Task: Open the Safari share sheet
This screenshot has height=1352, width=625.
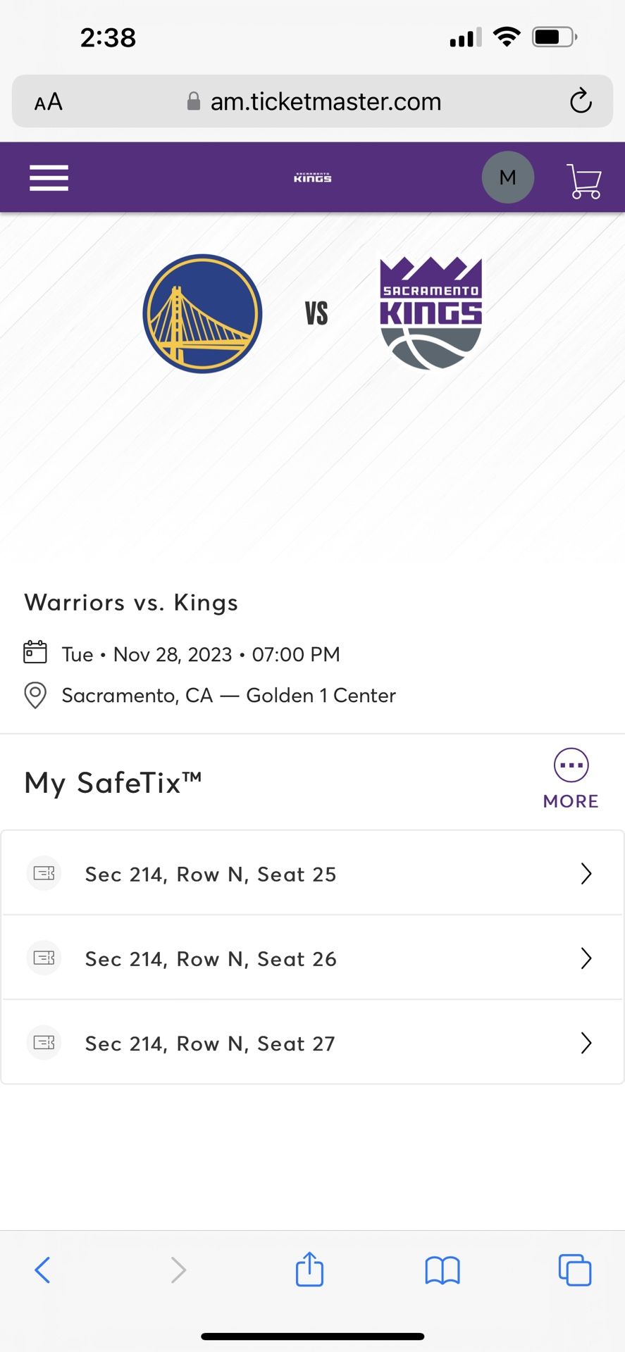Action: (x=309, y=1270)
